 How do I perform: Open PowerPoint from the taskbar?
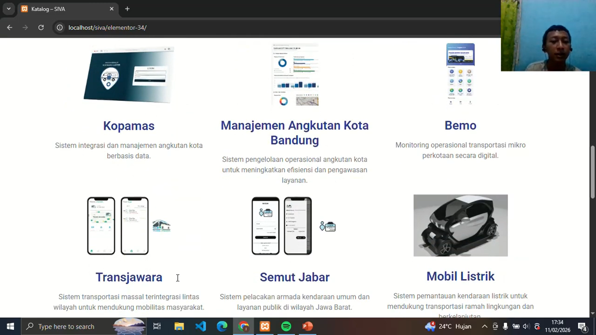(x=307, y=326)
